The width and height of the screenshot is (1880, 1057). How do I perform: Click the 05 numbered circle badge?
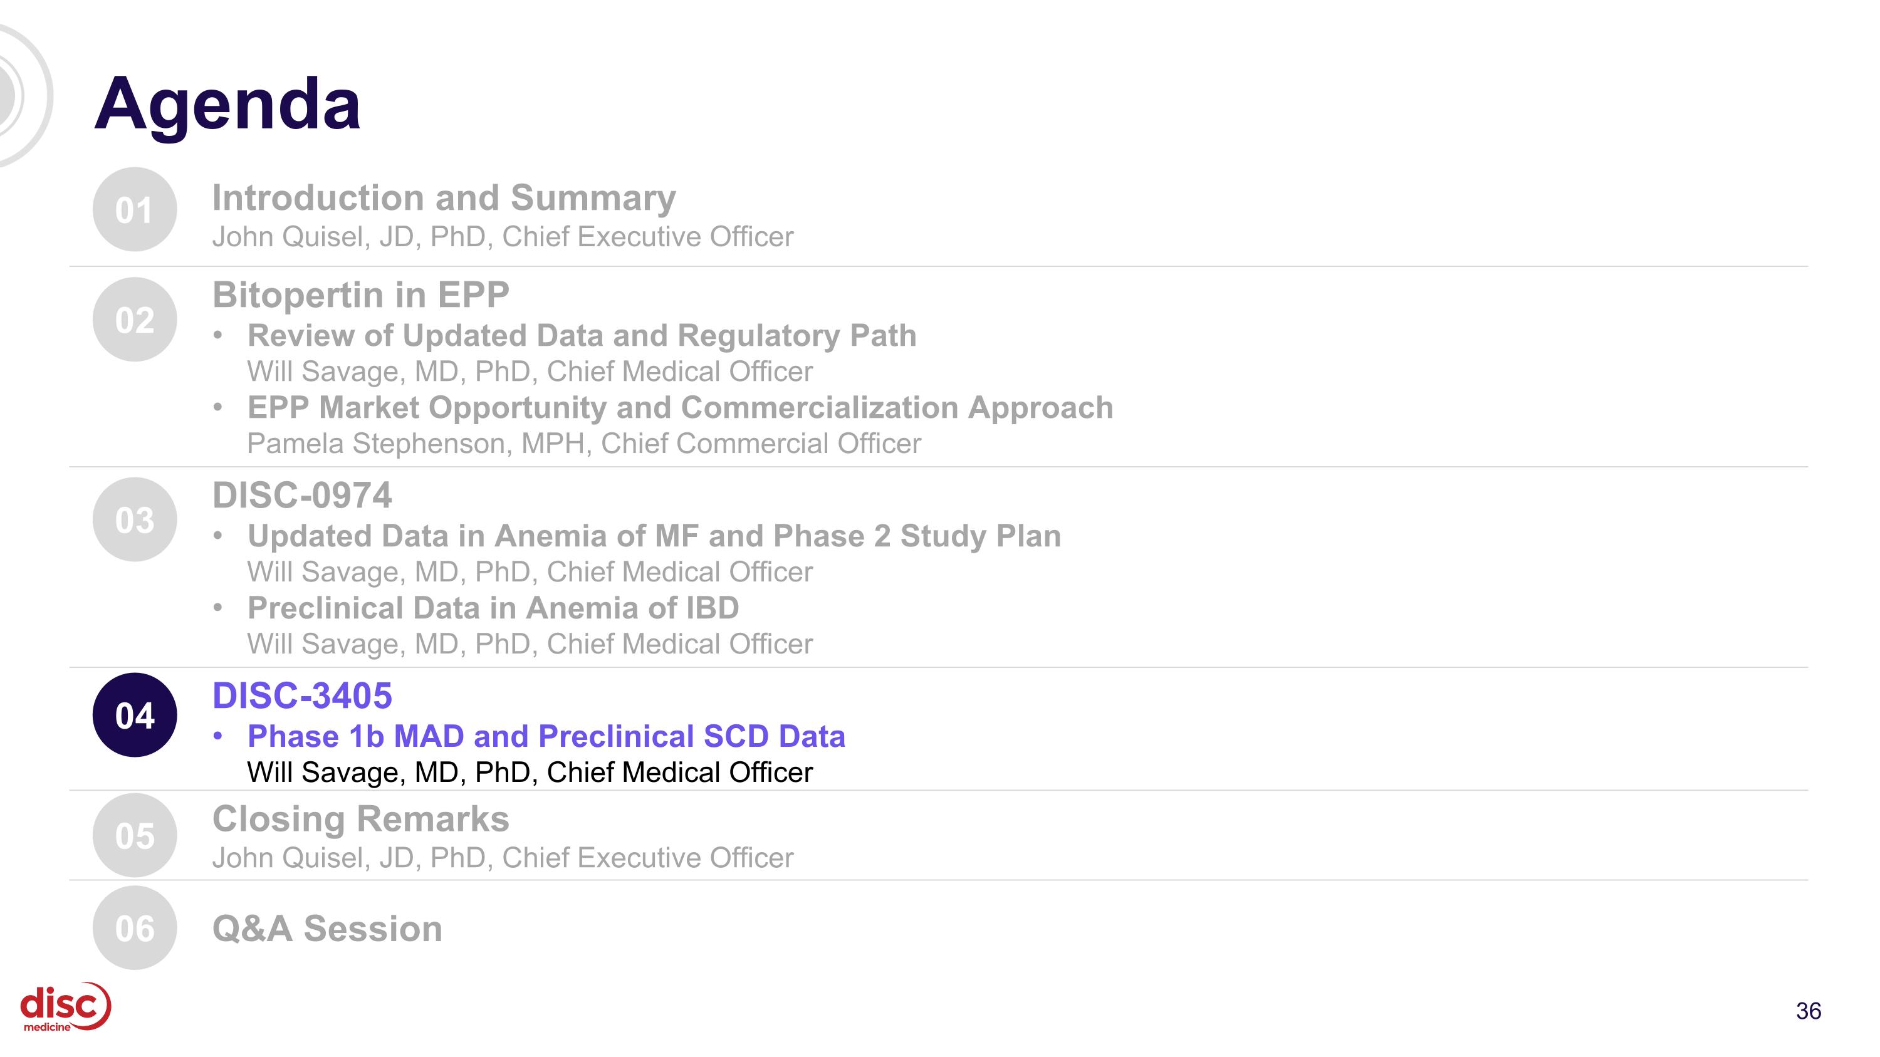coord(134,835)
